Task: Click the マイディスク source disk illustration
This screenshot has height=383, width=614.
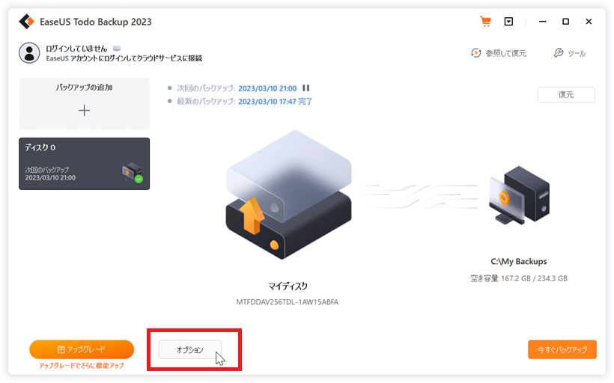Action: point(288,194)
